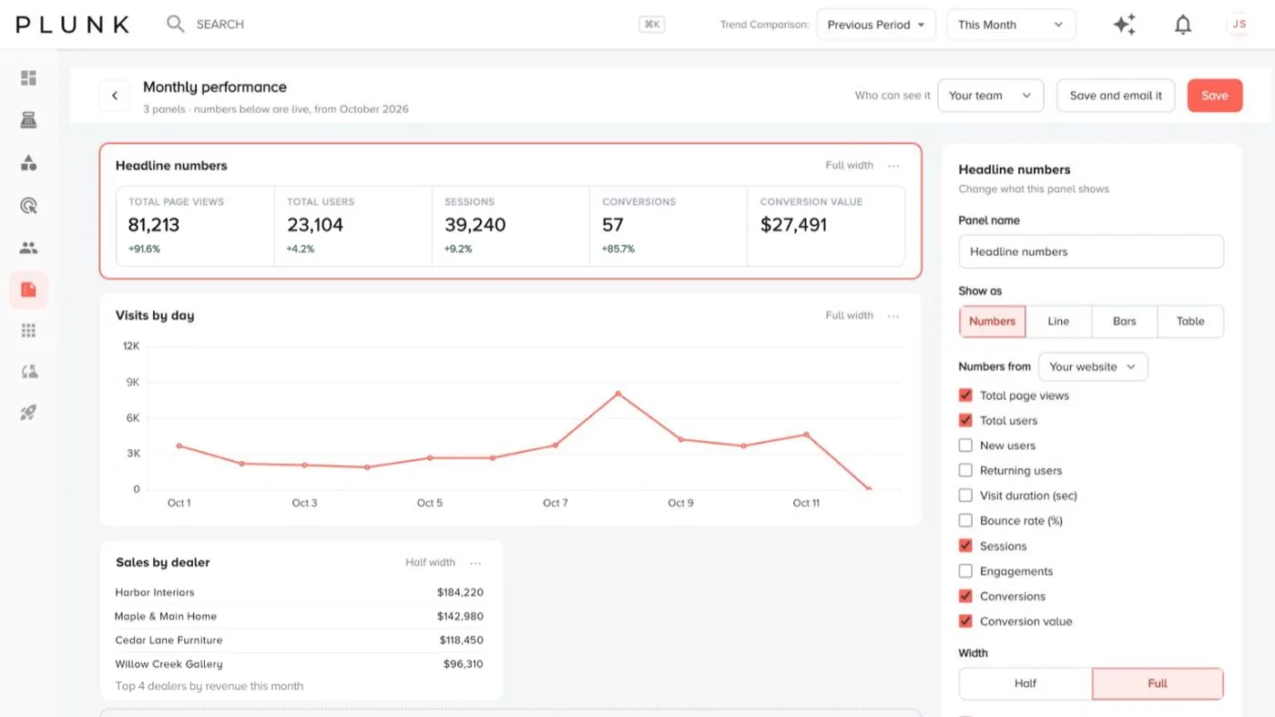Check the Engagements checkbox
The image size is (1275, 717).
(965, 571)
